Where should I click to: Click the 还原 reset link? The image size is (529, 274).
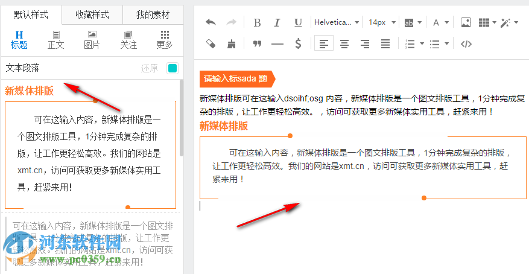[149, 68]
